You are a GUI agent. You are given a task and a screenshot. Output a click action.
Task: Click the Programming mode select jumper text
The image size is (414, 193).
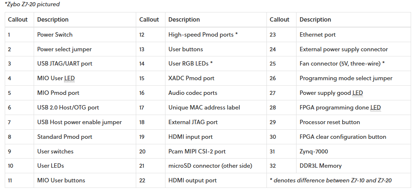[346, 78]
